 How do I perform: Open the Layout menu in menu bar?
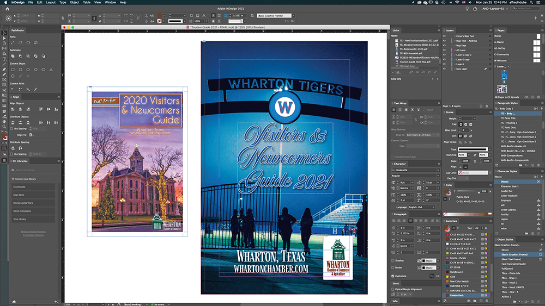click(51, 2)
